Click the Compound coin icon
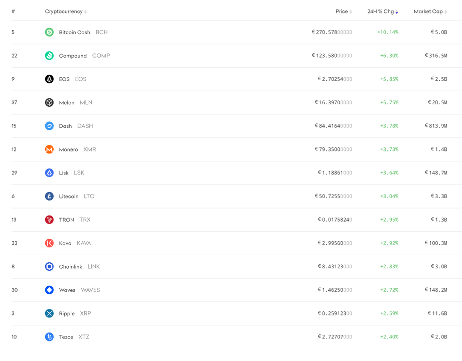The height and width of the screenshot is (361, 462). click(x=49, y=56)
